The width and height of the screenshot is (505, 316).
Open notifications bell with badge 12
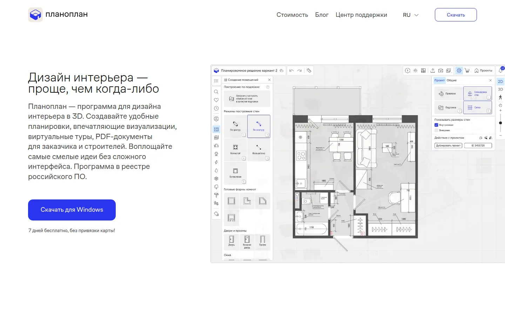(501, 70)
